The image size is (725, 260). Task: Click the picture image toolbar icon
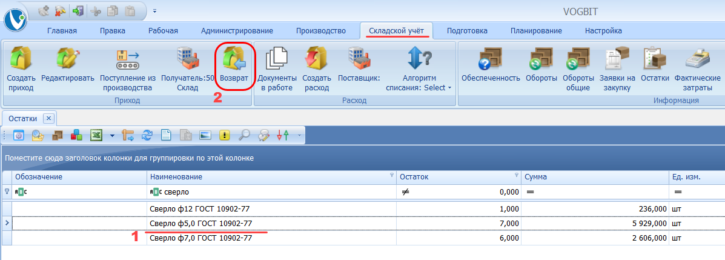[x=205, y=135]
